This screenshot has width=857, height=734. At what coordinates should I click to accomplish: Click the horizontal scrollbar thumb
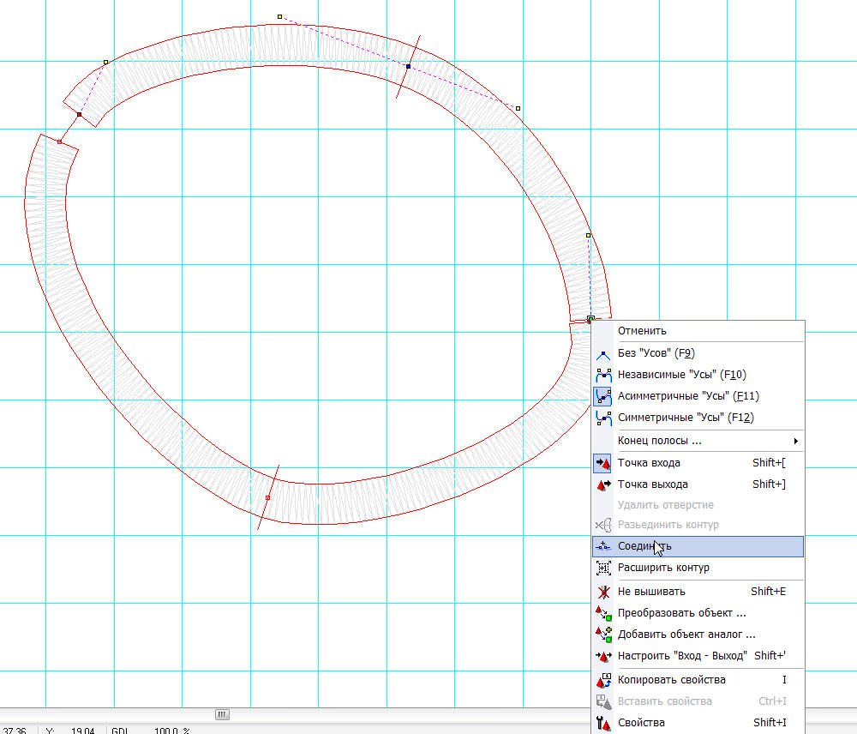tap(222, 714)
